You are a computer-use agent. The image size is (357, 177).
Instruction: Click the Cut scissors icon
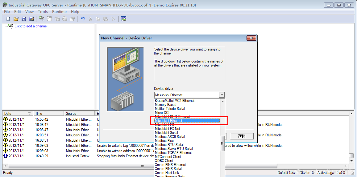click(x=90, y=19)
